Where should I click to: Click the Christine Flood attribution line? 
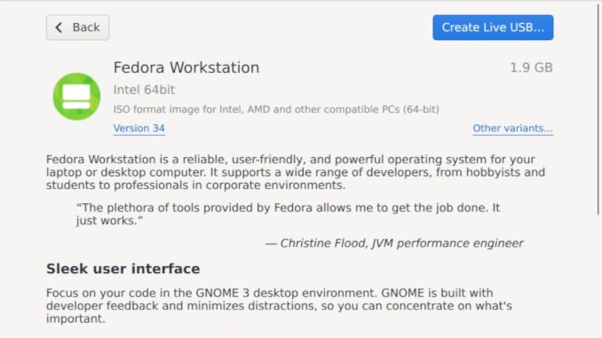coord(394,243)
